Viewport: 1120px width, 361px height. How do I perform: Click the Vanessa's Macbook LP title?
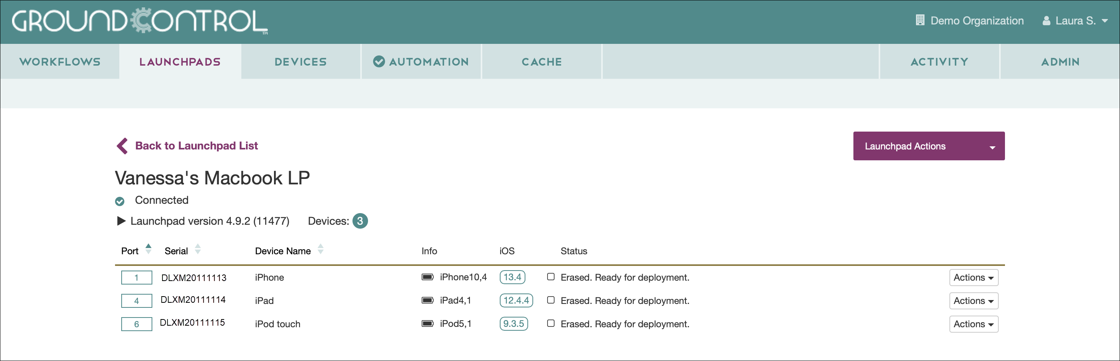(x=212, y=178)
